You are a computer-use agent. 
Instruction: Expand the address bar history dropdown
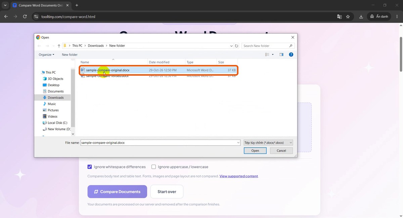(231, 46)
